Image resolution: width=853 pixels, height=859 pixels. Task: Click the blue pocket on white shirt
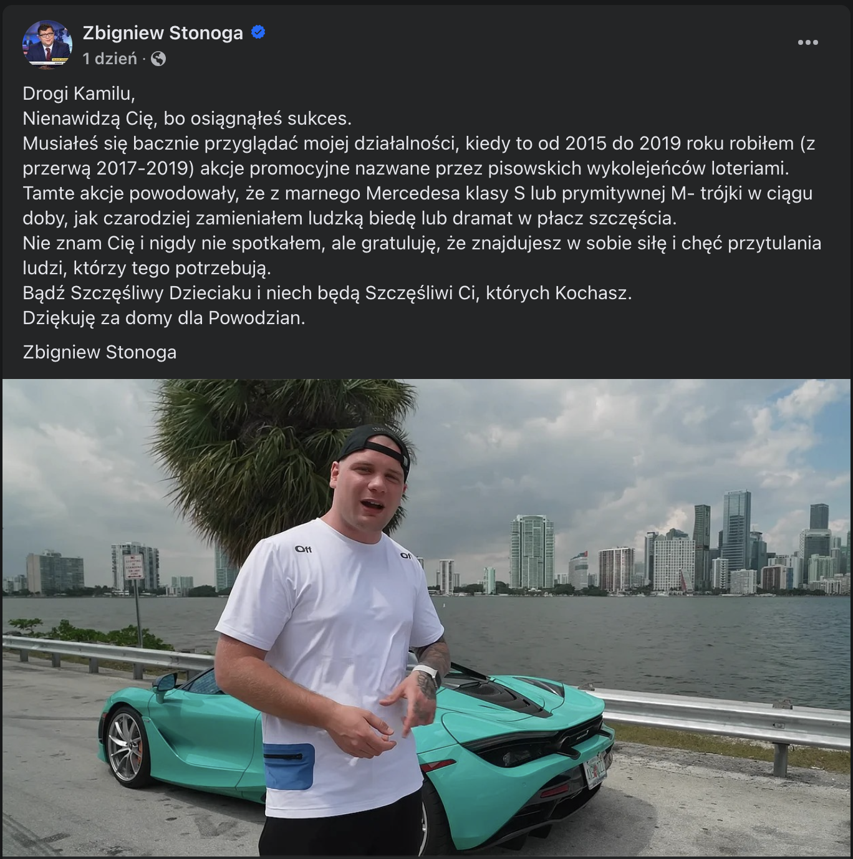(x=289, y=767)
